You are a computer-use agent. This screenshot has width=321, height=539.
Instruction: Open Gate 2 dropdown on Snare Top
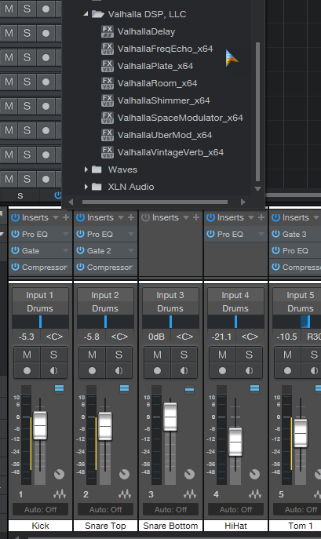click(x=131, y=250)
